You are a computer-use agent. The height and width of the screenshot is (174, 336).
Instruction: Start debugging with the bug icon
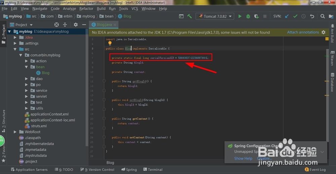point(248,16)
